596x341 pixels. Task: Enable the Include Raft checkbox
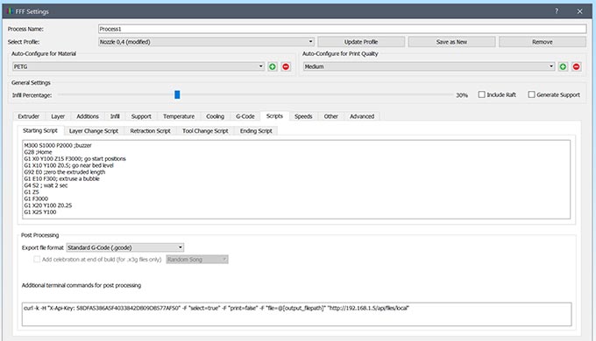[481, 94]
